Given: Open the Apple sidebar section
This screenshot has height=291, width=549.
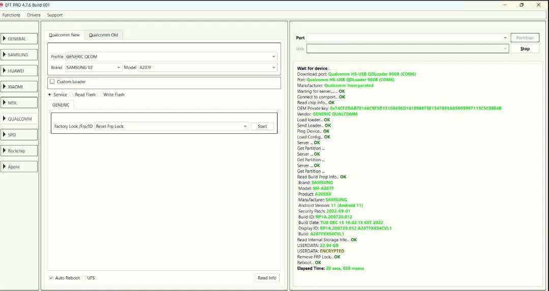Looking at the screenshot, I should [x=19, y=167].
